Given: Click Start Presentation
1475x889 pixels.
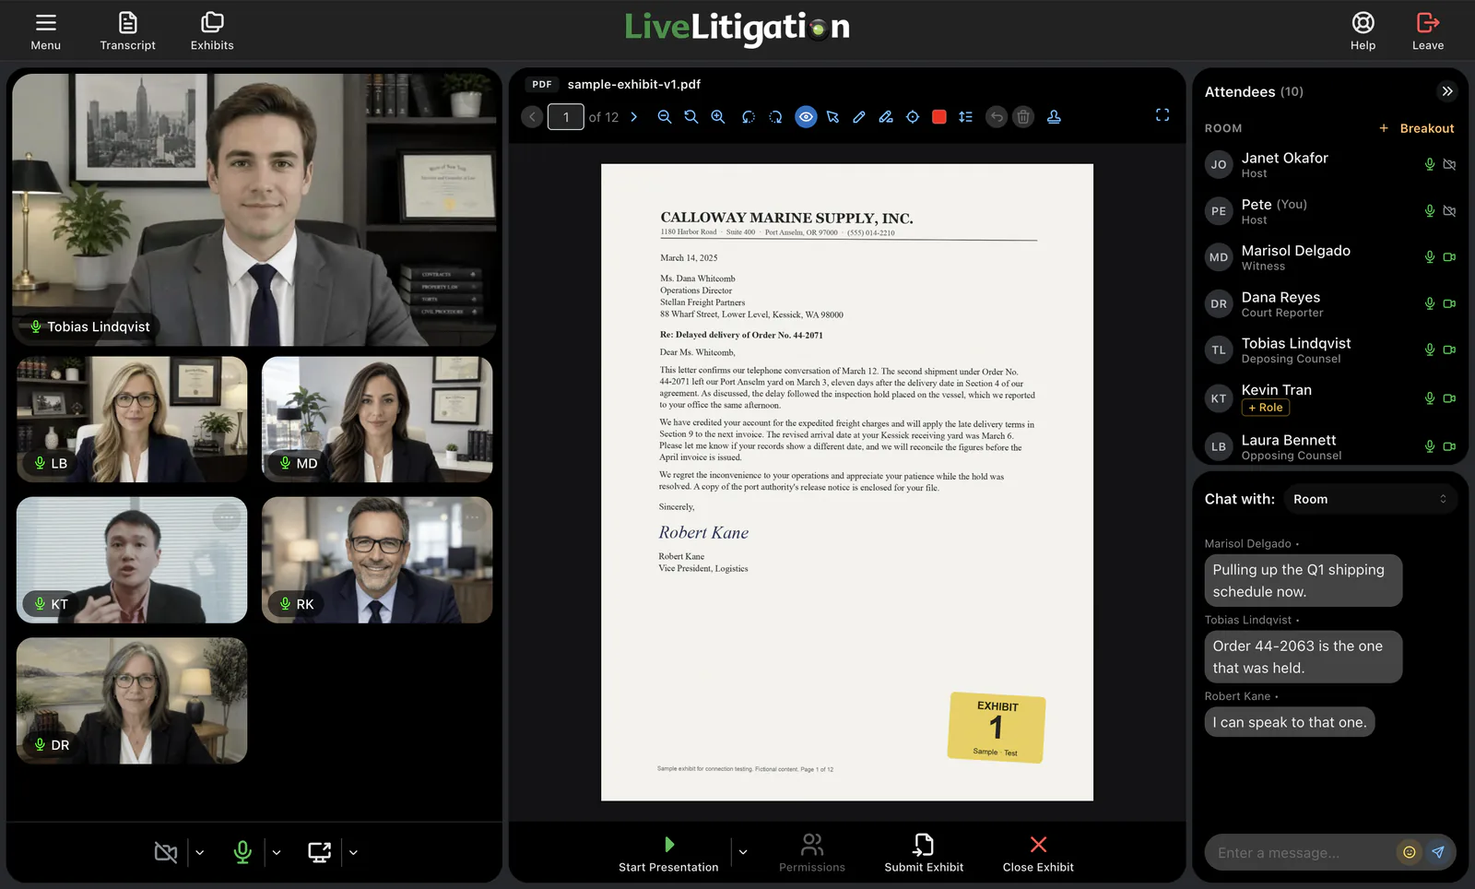Looking at the screenshot, I should 668,854.
